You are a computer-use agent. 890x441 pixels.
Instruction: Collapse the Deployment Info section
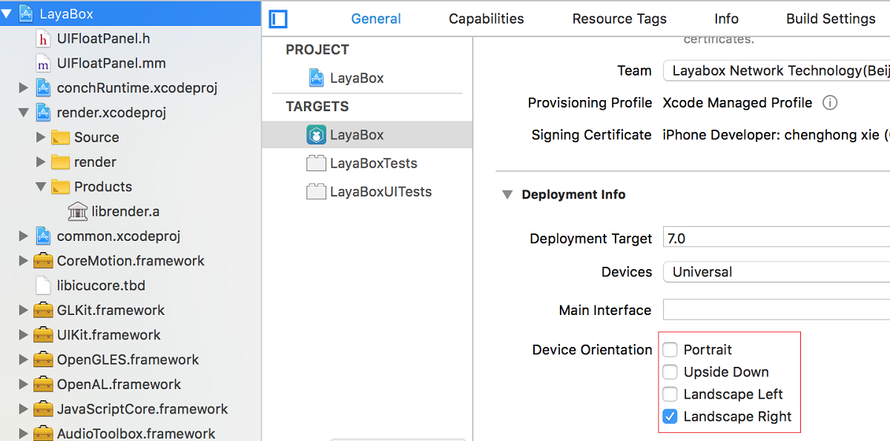(507, 195)
